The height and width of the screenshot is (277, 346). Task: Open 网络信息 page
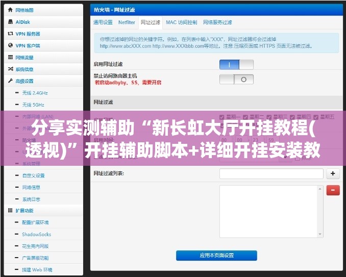click(x=31, y=187)
